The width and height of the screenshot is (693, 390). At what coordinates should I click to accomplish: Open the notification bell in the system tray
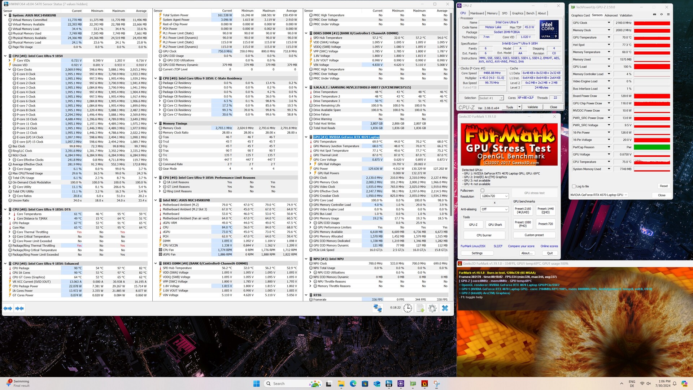coord(674,383)
